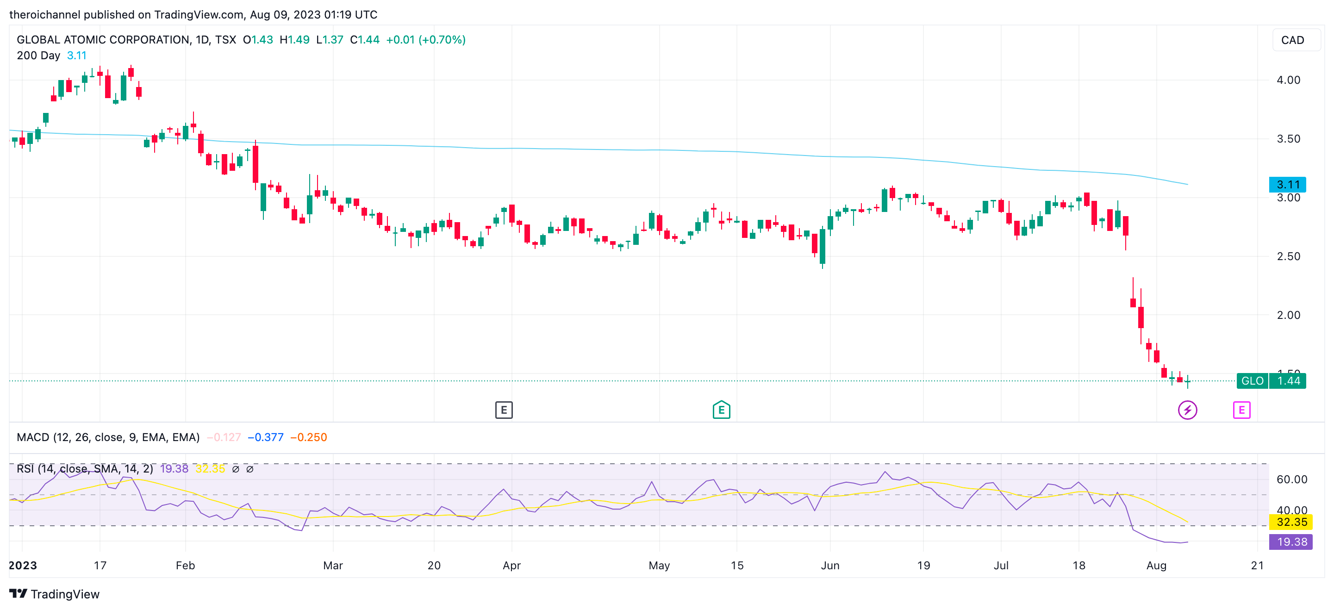The width and height of the screenshot is (1334, 610).
Task: Click the purple 19.38 RSI value tag
Action: 1290,542
